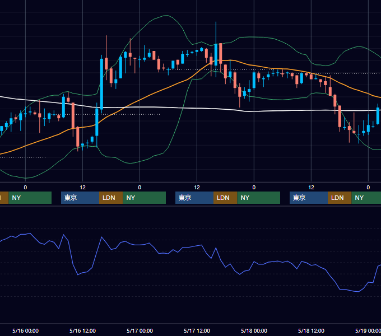Click the 12 hour tick above 5/16 12:00
Image resolution: width=381 pixels, height=336 pixels.
click(x=82, y=188)
